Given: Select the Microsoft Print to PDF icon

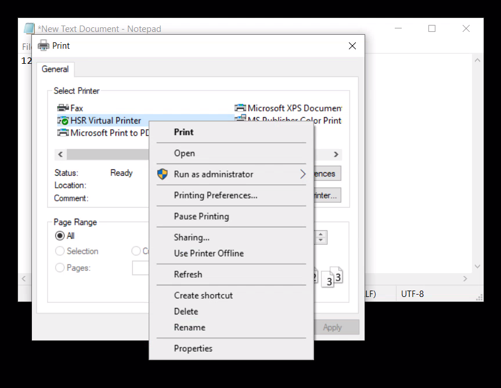Looking at the screenshot, I should pos(63,133).
